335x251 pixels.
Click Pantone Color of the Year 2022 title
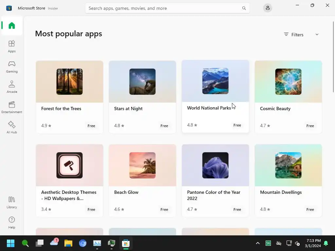pos(214,195)
